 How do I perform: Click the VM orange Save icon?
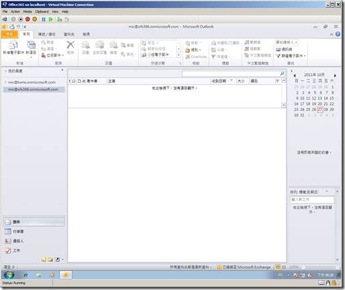point(35,20)
